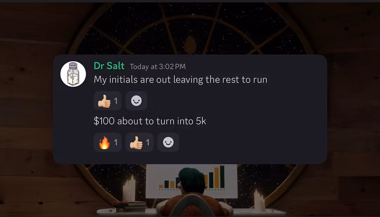
Task: Click the stack of books on desk
Action: coord(129,206)
